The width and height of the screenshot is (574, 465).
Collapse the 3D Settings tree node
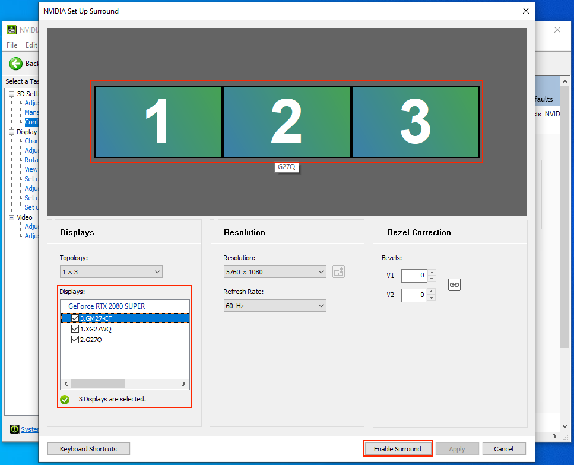12,94
